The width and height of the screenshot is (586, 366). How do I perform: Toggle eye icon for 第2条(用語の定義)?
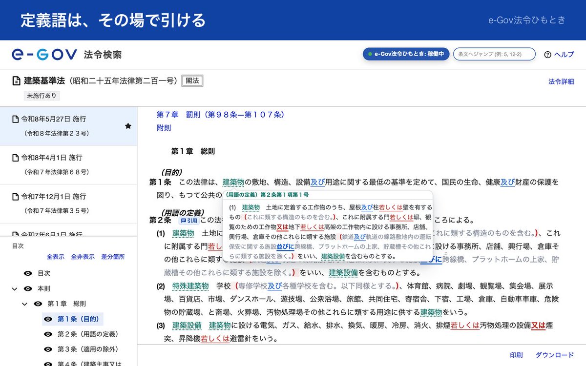point(48,334)
